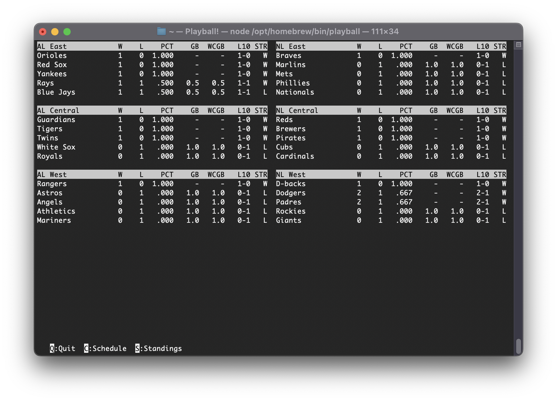The height and width of the screenshot is (401, 557).
Task: Select the NL Central division header
Action: 297,110
